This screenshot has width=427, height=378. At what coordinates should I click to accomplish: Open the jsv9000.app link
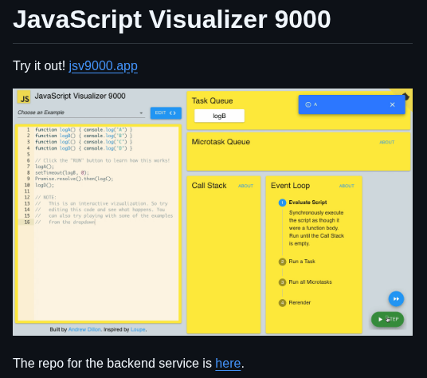coord(103,66)
